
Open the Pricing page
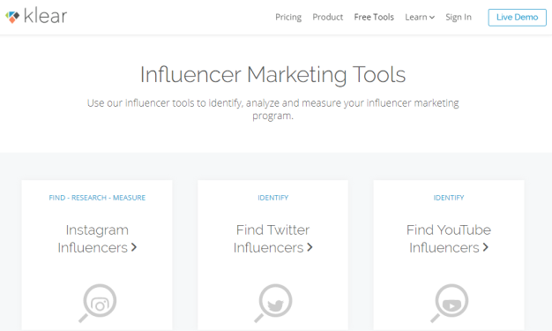[288, 17]
